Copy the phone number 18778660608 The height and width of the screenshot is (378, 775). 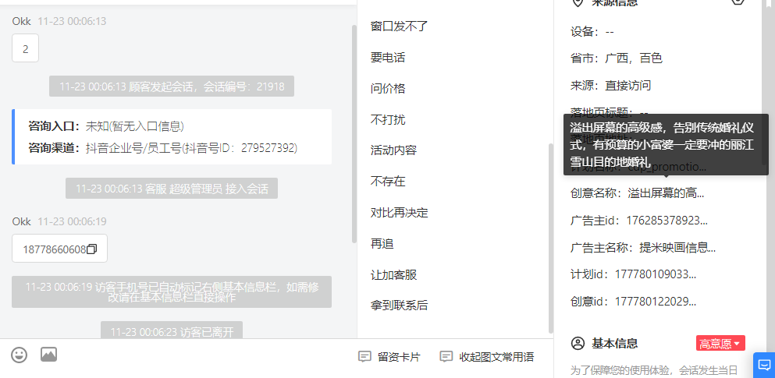[91, 249]
